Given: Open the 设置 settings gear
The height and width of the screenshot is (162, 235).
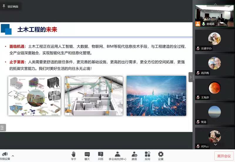Looking at the screenshot, I should 161,154.
